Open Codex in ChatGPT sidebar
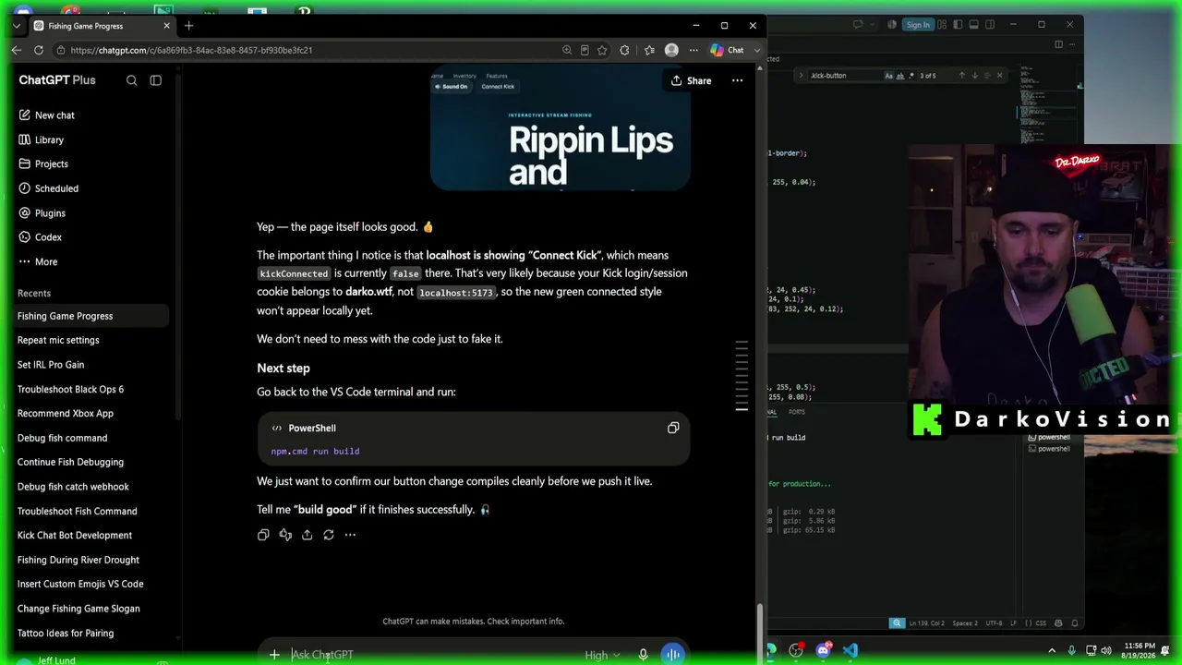This screenshot has height=665, width=1182. (x=48, y=237)
